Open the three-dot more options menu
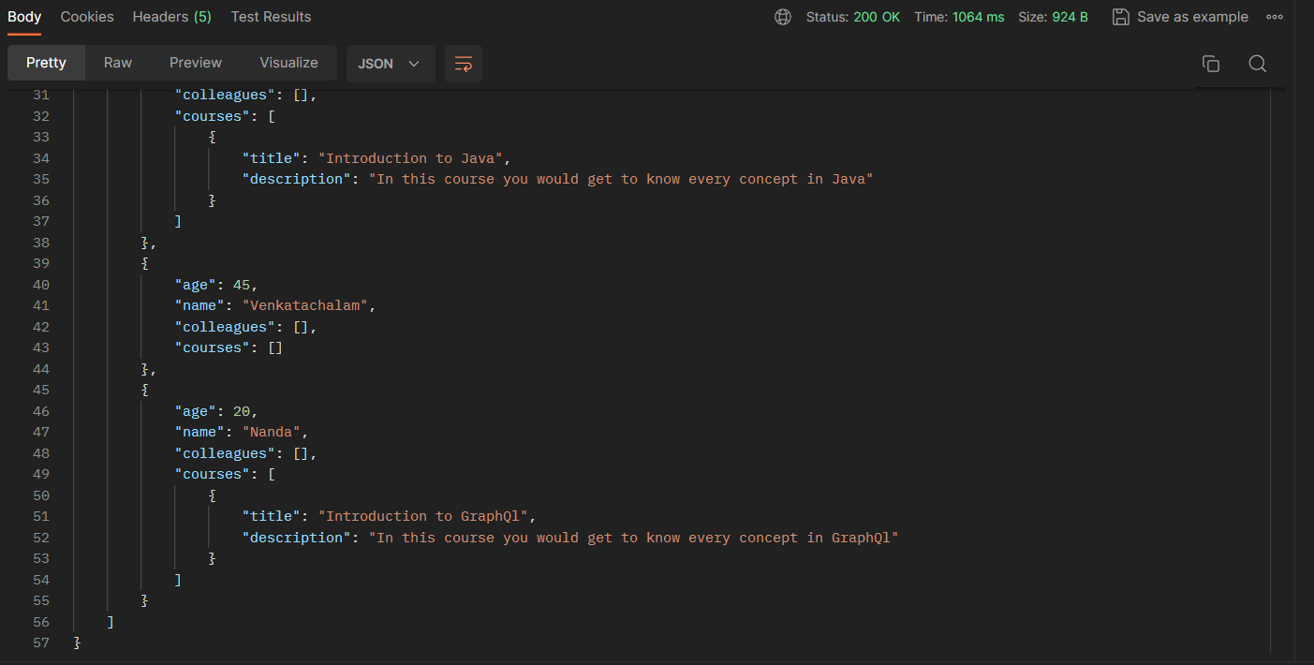1314x665 pixels. click(x=1275, y=16)
